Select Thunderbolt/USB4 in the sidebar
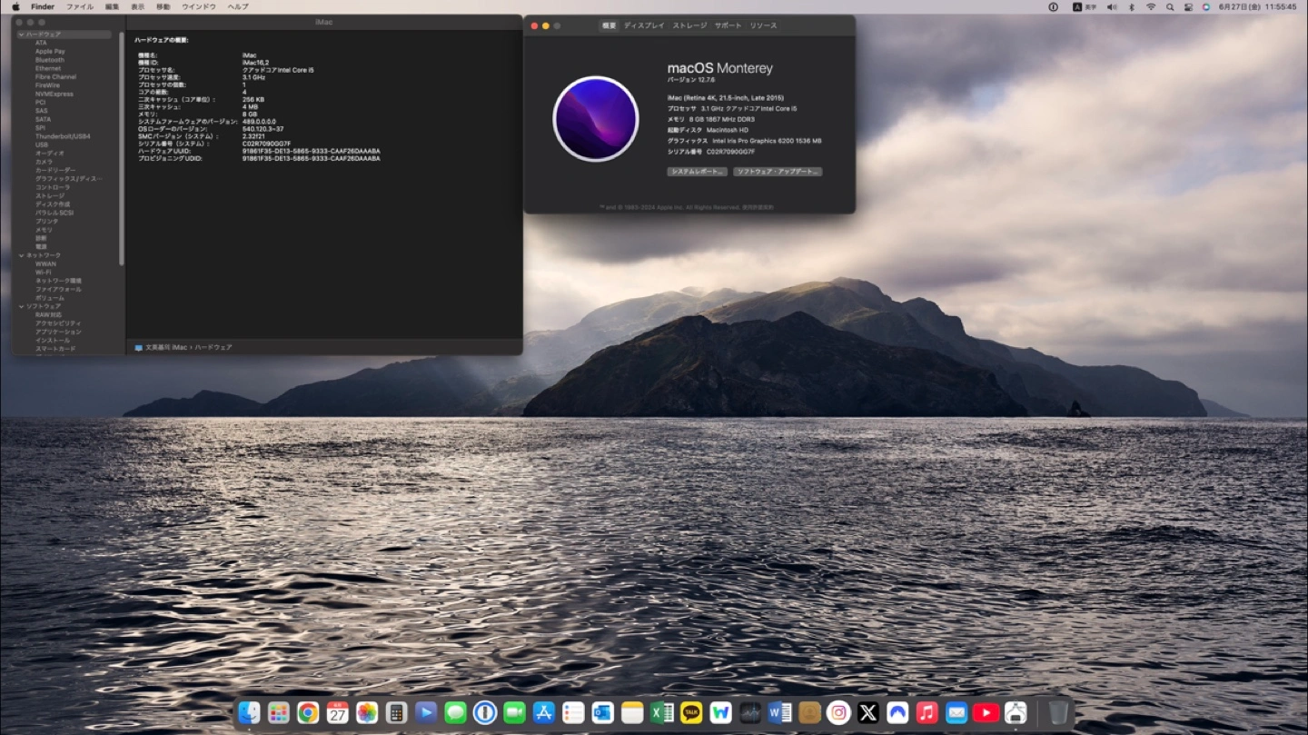Screen dimensions: 1308x735 pyautogui.click(x=63, y=136)
